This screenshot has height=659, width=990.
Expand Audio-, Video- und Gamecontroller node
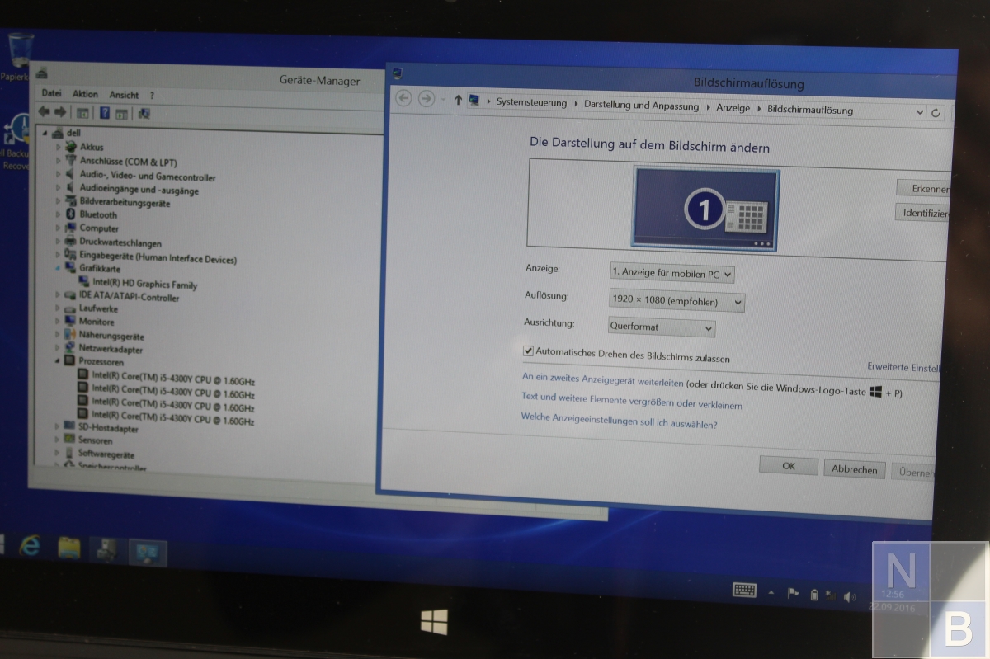pos(59,175)
